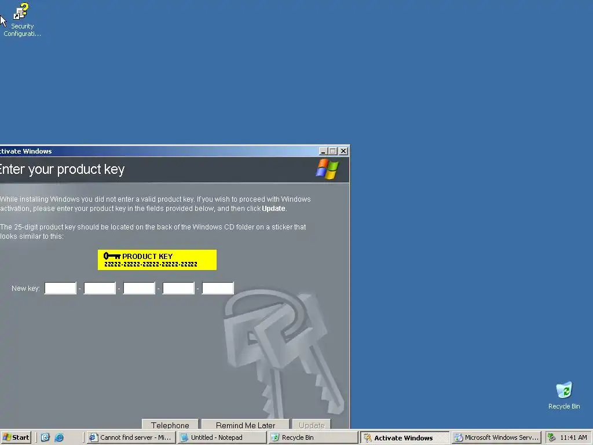Focus the fifth product key field
Viewport: 593px width, 445px height.
coord(218,288)
